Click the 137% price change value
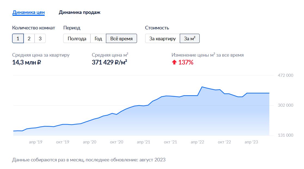304x169 pixels. click(x=186, y=62)
